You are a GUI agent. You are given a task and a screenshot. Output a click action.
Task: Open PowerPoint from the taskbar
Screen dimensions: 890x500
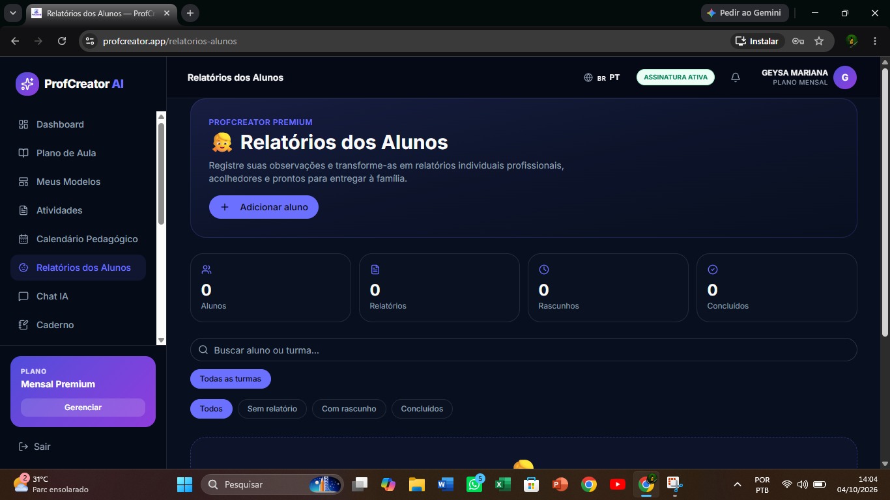click(x=560, y=484)
